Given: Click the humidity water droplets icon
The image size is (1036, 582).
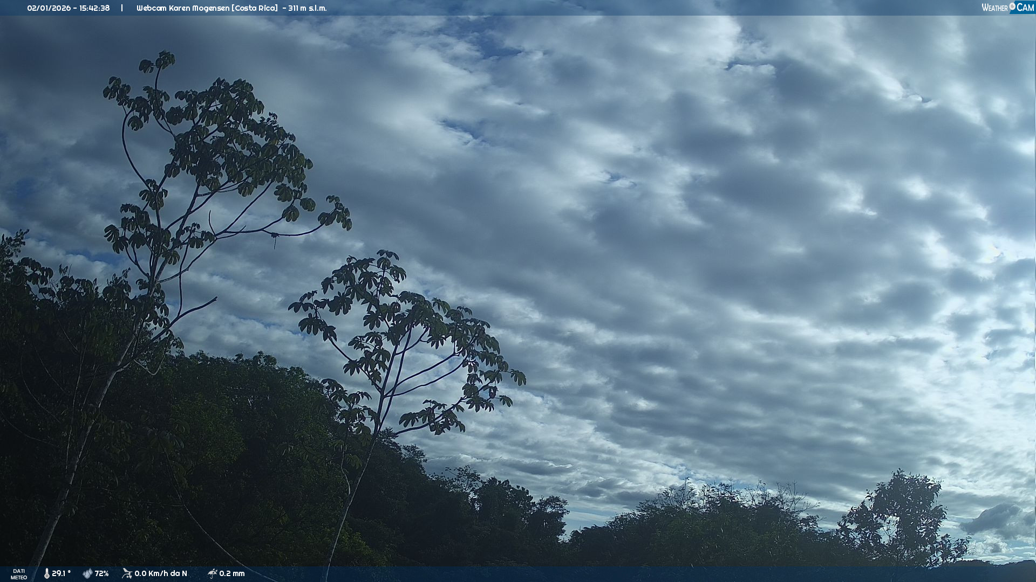Looking at the screenshot, I should (87, 574).
